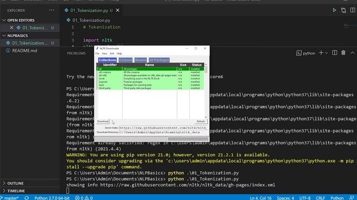
Task: Close the NLTK Downloader window
Action: [x=205, y=48]
